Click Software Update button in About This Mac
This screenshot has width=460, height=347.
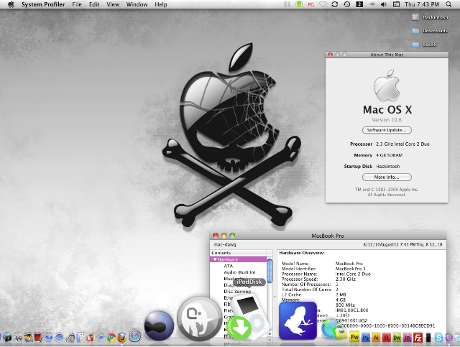click(387, 130)
